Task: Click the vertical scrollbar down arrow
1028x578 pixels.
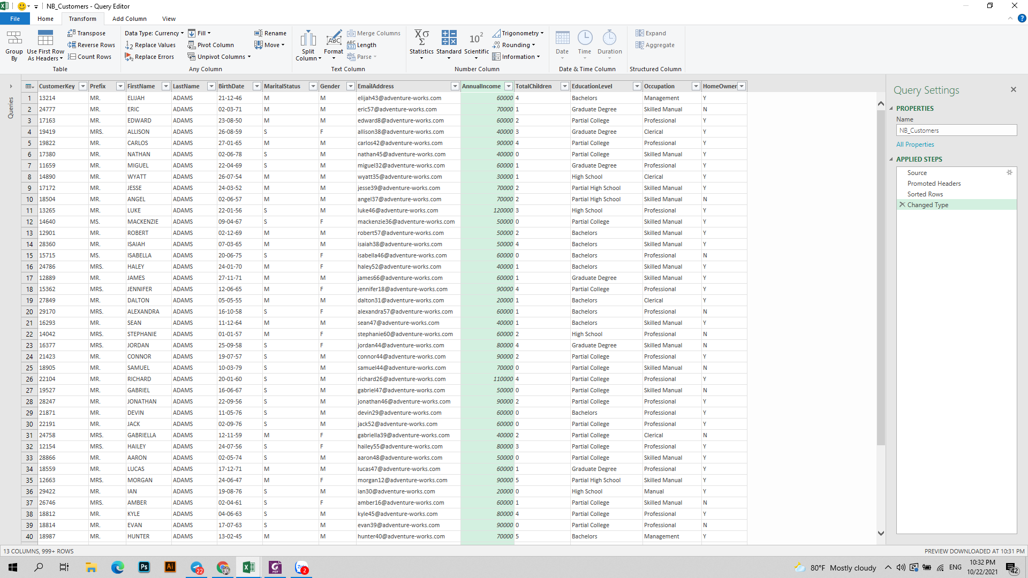Action: tap(881, 533)
